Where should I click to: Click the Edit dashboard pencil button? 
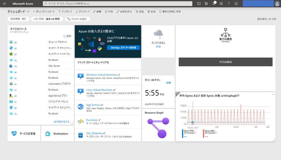97,12
